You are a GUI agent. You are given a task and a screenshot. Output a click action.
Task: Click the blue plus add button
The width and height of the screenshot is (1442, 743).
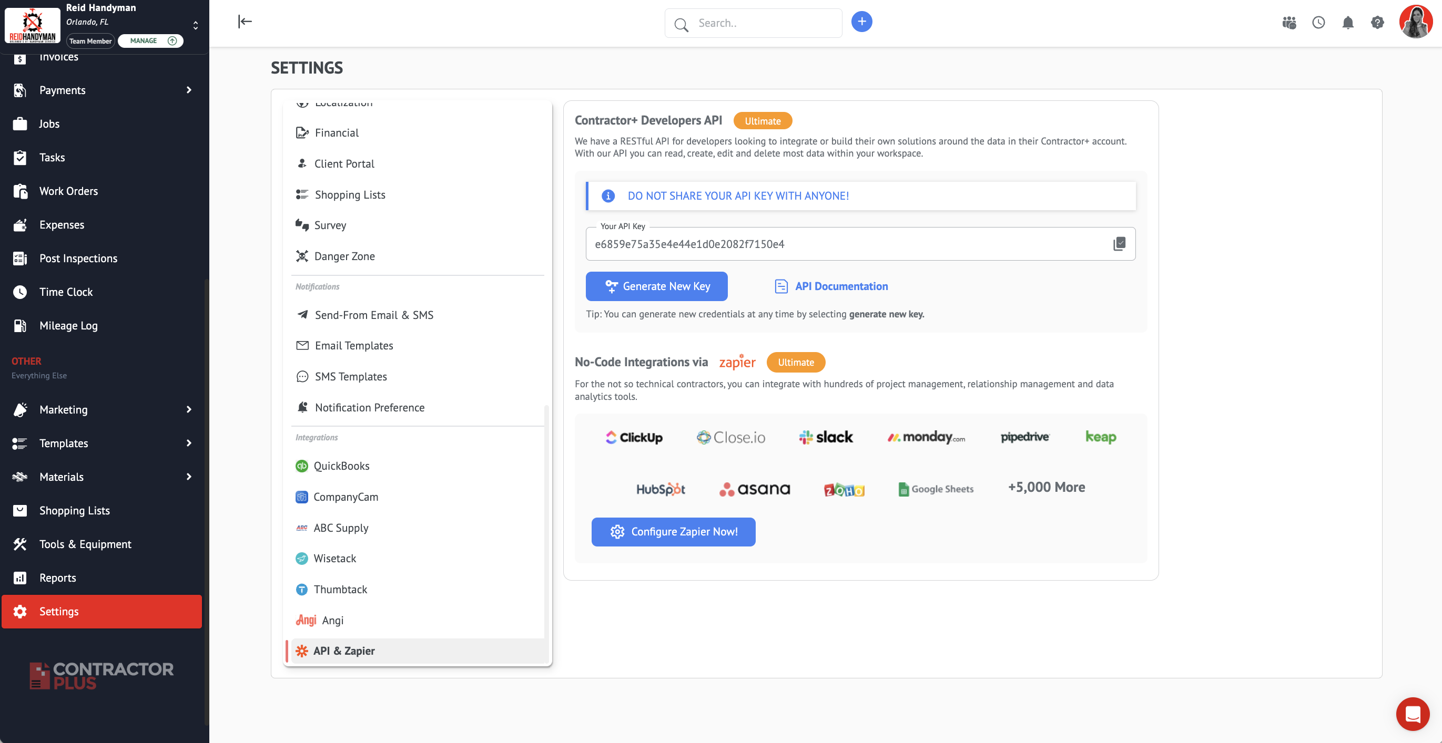[861, 22]
